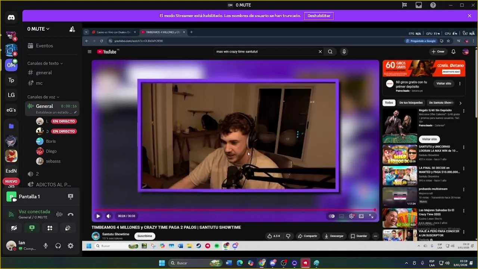478x269 pixels.
Task: Show hidden Windows tray icons chevron
Action: (x=406, y=263)
